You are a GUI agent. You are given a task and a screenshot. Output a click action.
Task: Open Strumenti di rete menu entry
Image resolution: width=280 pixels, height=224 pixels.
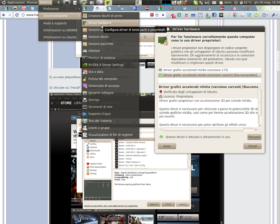[x=110, y=107]
